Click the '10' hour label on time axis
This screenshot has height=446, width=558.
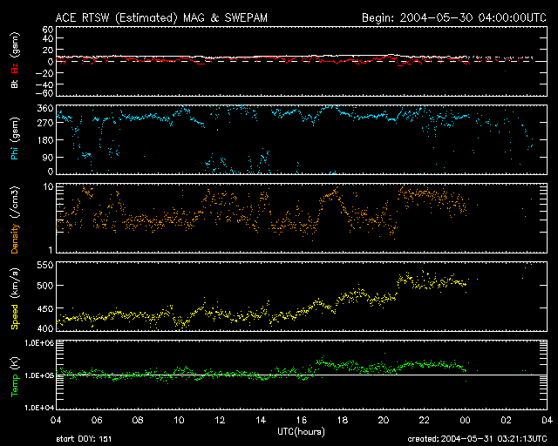pos(179,420)
